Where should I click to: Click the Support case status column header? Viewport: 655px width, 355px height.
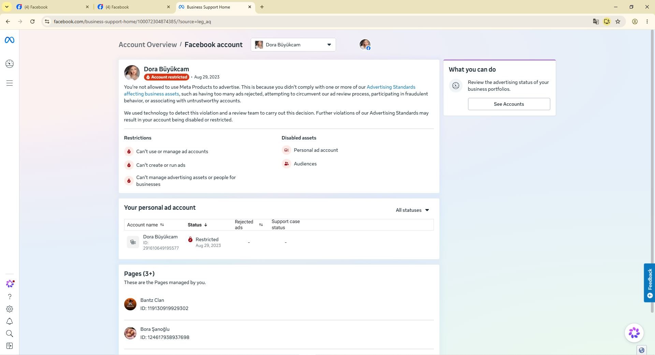tap(286, 225)
